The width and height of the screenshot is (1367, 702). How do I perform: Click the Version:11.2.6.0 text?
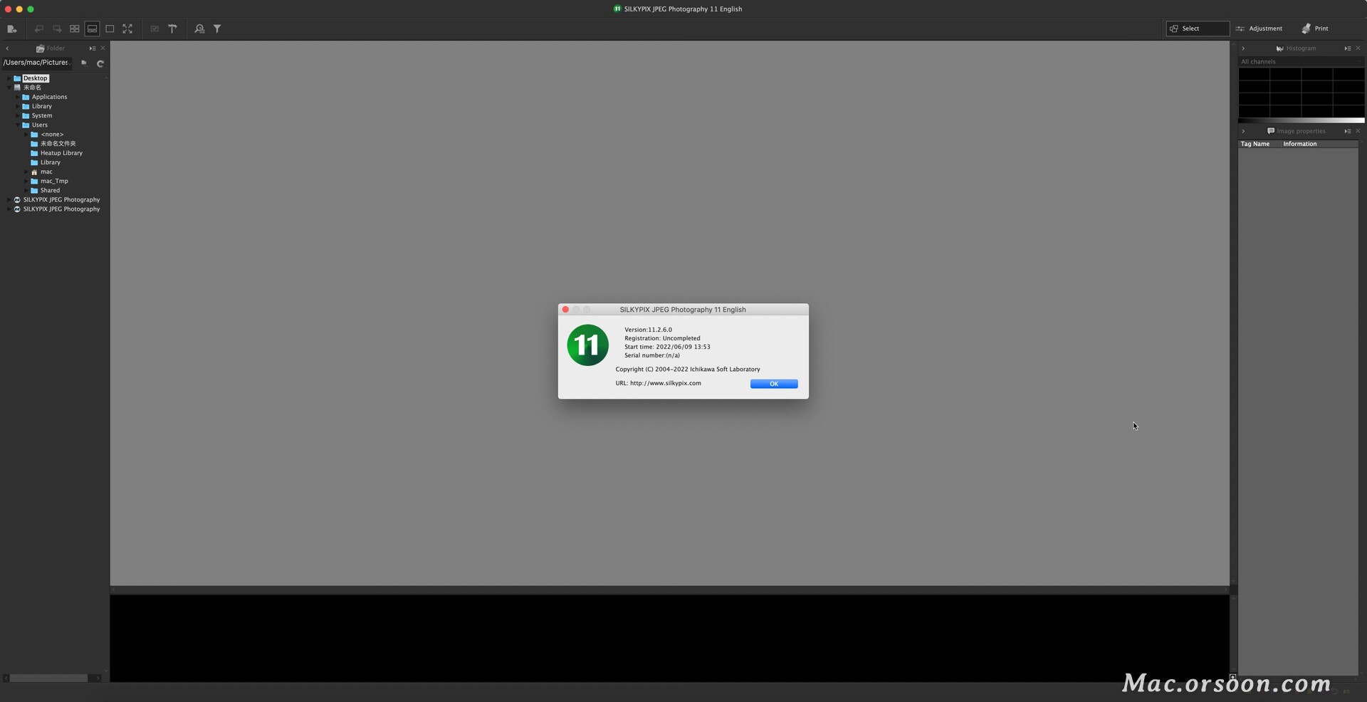(648, 330)
